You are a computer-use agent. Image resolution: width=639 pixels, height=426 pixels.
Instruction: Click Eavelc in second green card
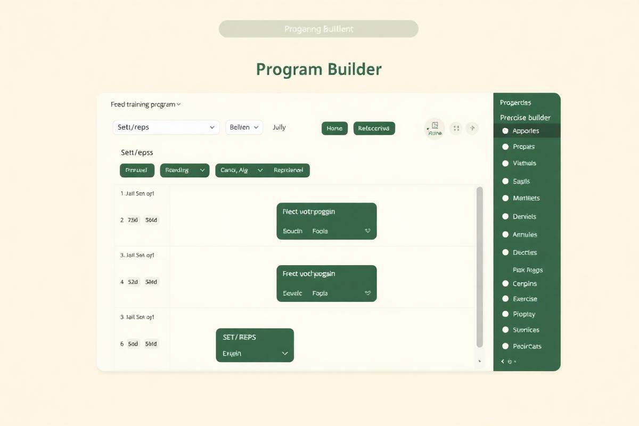[292, 293]
